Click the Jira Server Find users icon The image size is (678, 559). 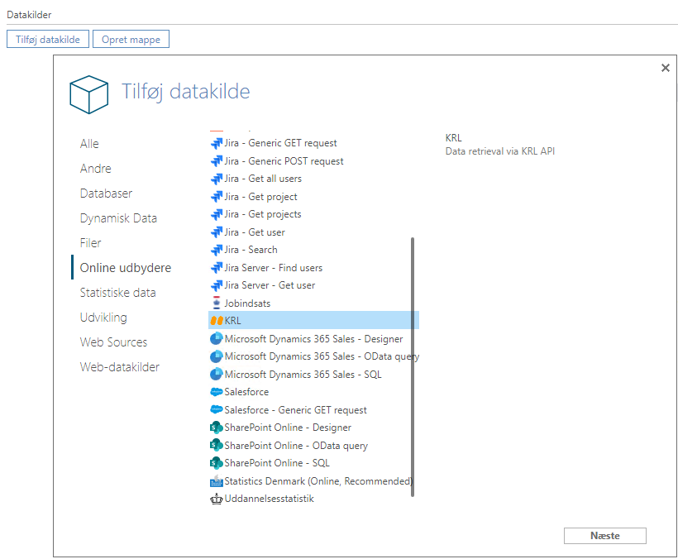(216, 268)
